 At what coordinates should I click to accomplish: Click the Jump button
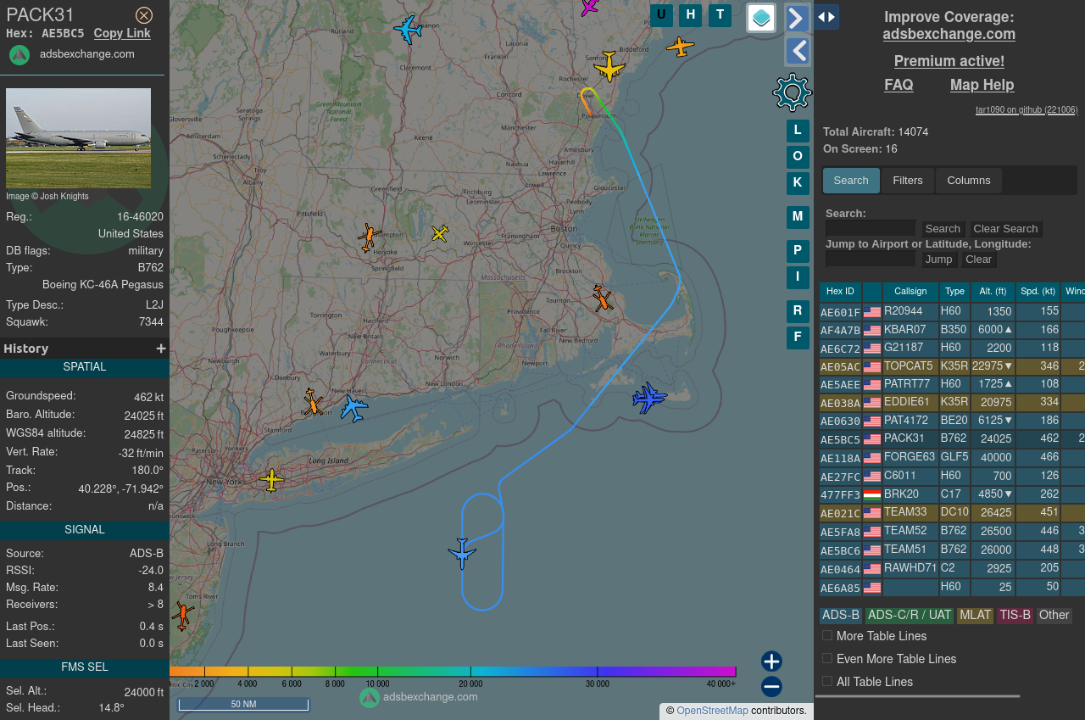click(x=938, y=260)
